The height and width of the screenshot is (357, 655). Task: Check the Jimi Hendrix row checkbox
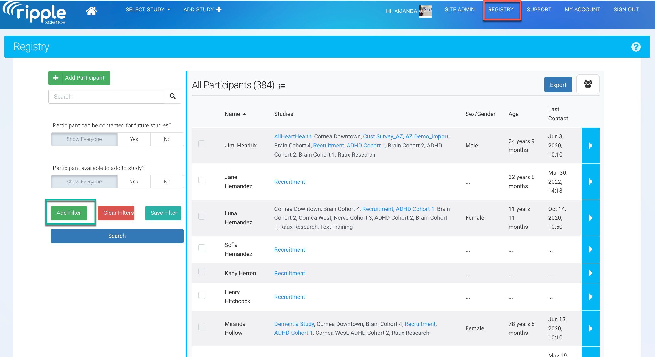(x=202, y=144)
